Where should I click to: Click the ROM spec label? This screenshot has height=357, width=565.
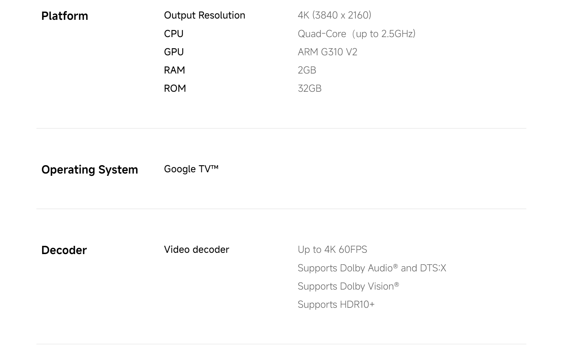click(175, 88)
